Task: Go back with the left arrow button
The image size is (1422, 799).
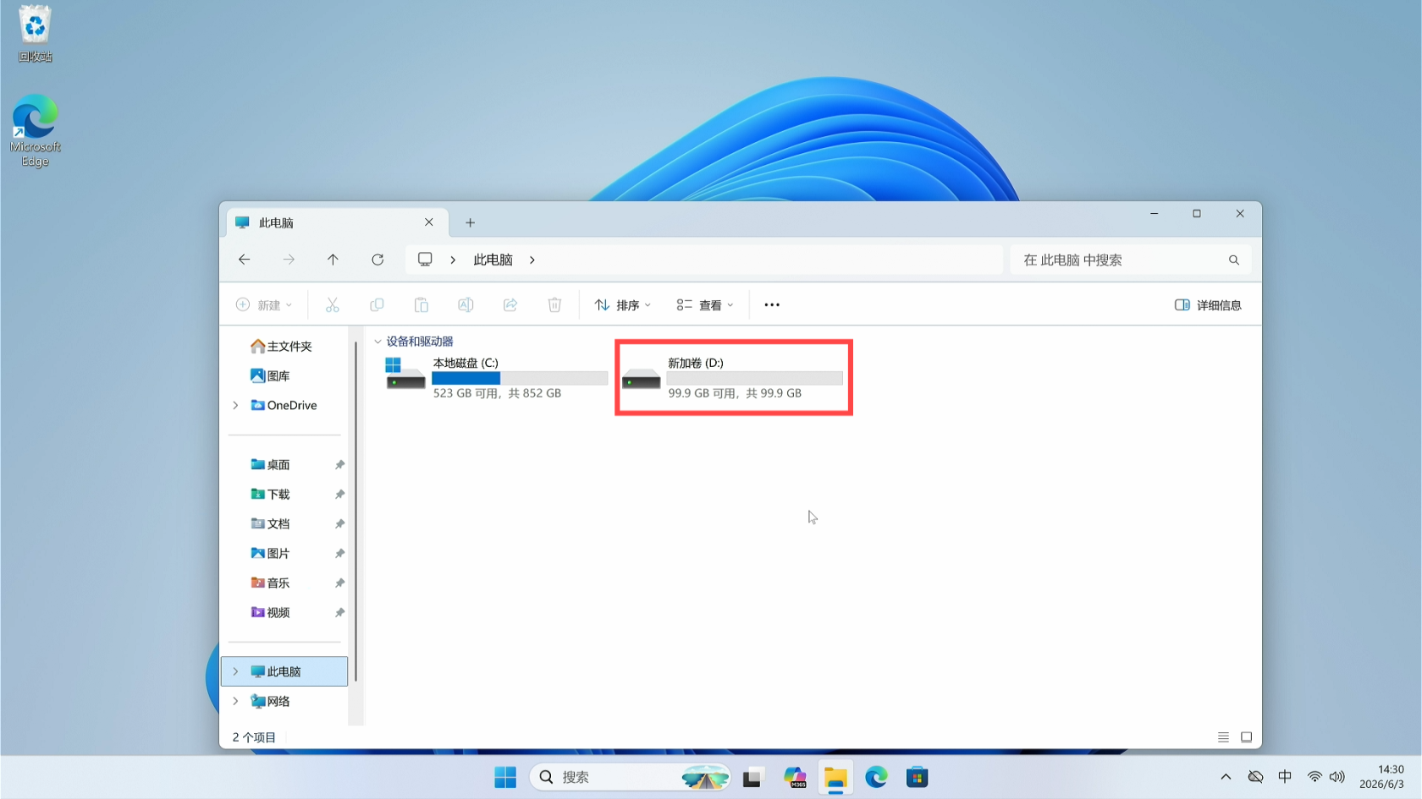Action: coord(245,260)
